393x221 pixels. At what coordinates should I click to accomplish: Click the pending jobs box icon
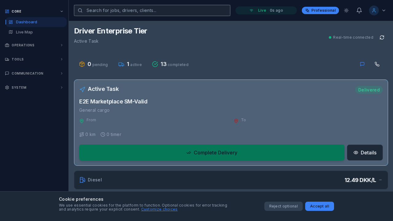(x=82, y=64)
